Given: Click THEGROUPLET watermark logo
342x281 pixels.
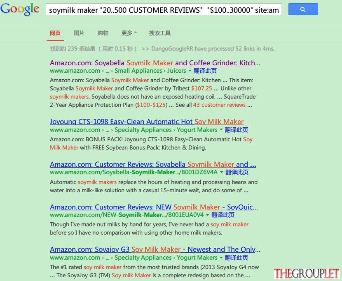Looking at the screenshot, I should [307, 273].
